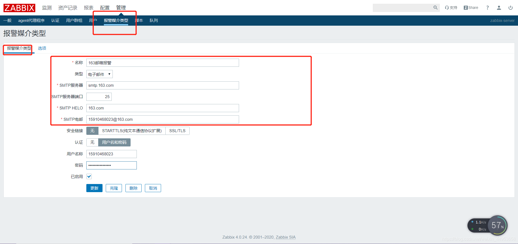The image size is (518, 244).
Task: Open the 类型 dropdown 电子邮件
Action: (99, 74)
